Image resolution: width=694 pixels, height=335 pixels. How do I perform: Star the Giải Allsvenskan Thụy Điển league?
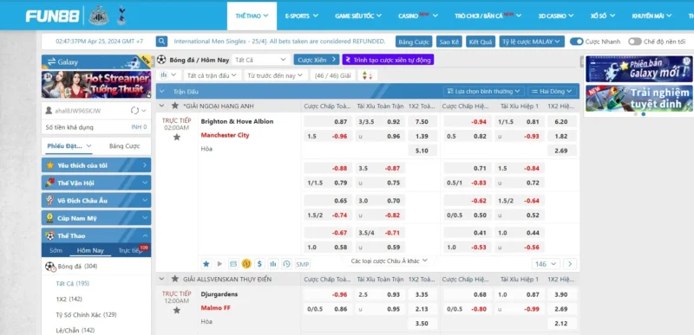point(175,279)
